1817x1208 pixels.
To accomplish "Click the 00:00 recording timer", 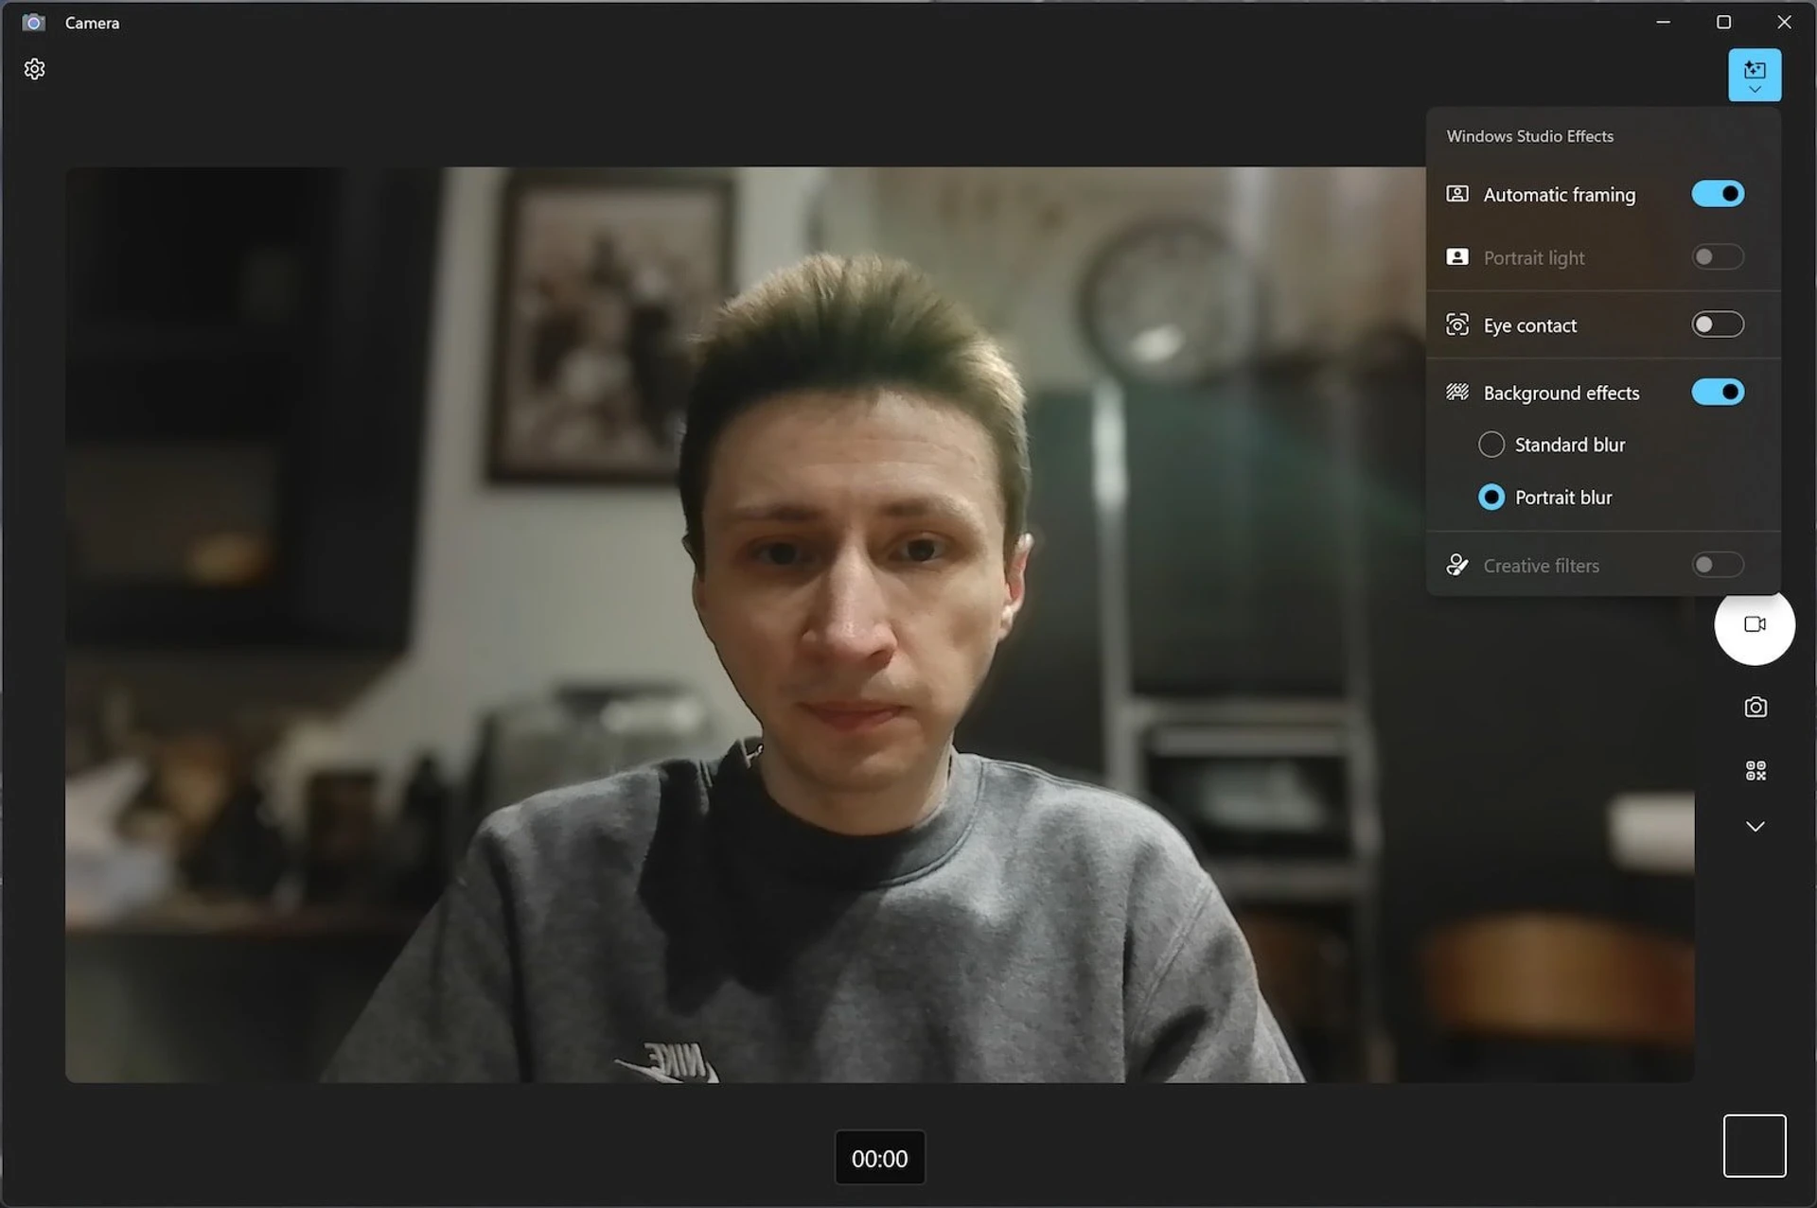I will pyautogui.click(x=879, y=1158).
